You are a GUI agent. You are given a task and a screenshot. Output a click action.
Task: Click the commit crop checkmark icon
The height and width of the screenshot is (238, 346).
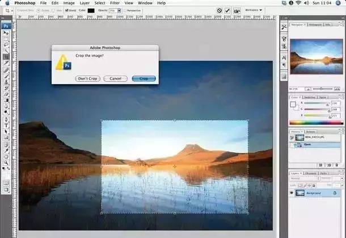[x=227, y=10]
